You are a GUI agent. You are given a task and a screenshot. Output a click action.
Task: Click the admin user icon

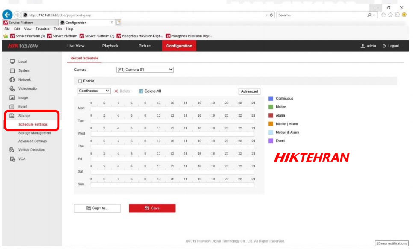click(x=363, y=46)
